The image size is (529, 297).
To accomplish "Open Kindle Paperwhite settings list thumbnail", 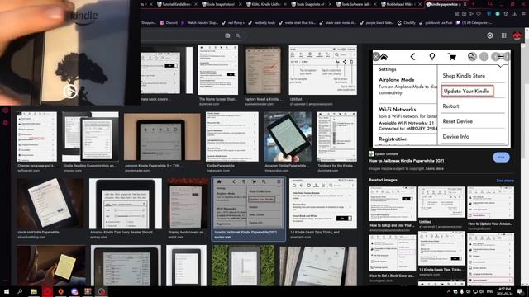I will tap(232, 137).
